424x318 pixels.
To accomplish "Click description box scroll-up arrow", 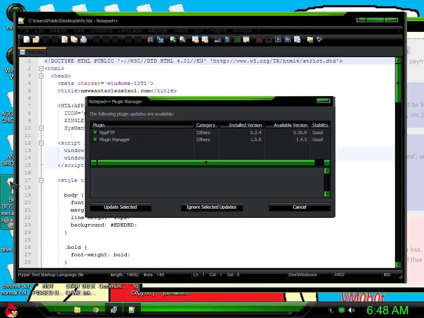I will coord(327,171).
